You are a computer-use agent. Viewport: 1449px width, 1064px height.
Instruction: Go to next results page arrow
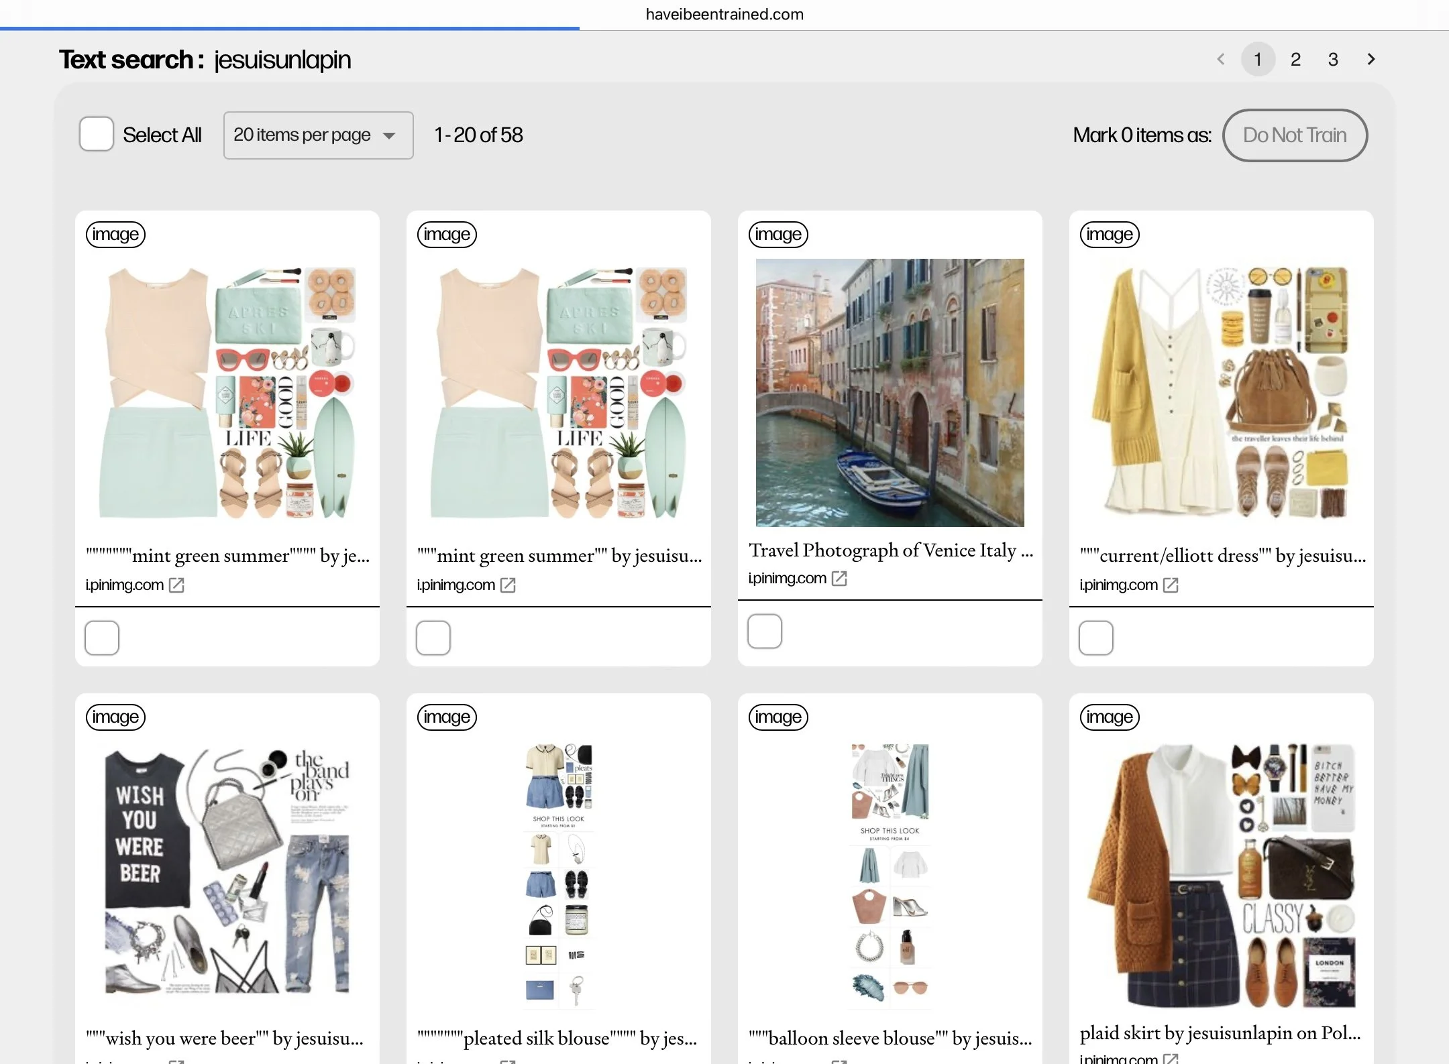click(x=1371, y=60)
